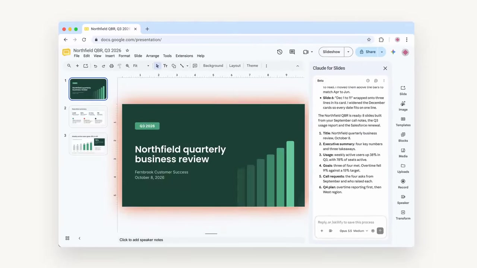Expand the Share options arrow
The height and width of the screenshot is (268, 477).
coord(382,52)
